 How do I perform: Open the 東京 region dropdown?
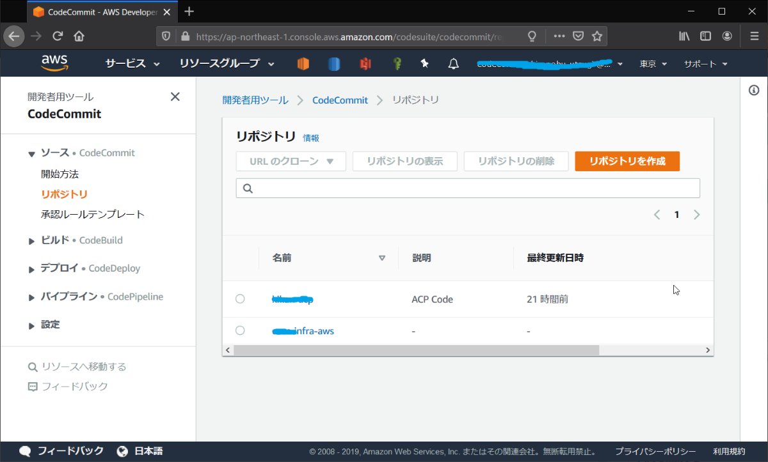653,64
